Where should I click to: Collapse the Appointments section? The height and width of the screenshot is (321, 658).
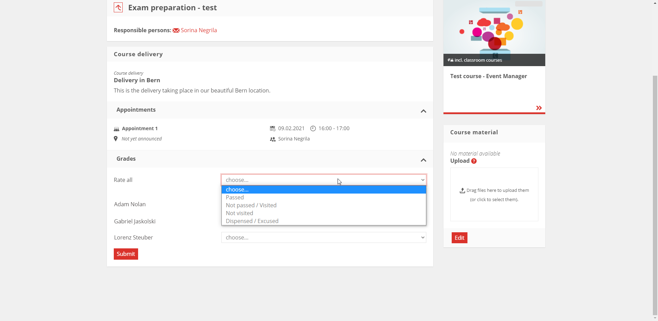[x=423, y=111]
